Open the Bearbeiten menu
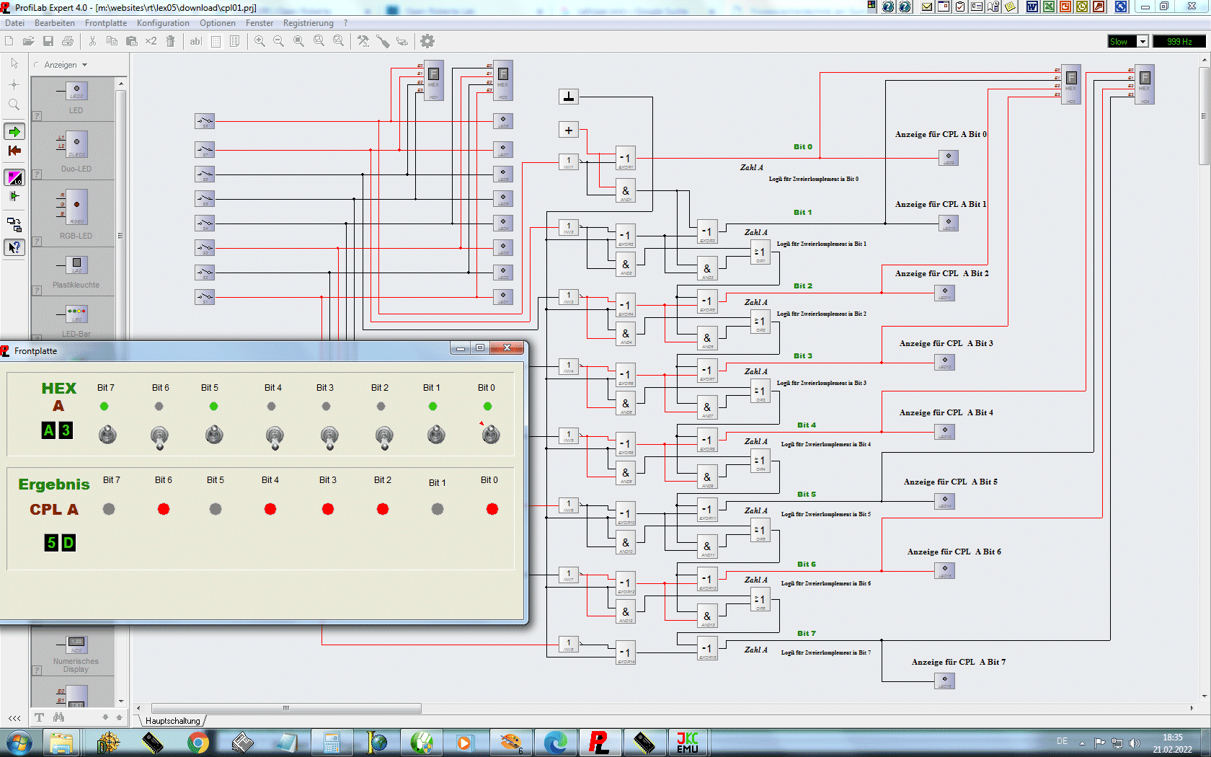The image size is (1211, 757). point(55,23)
